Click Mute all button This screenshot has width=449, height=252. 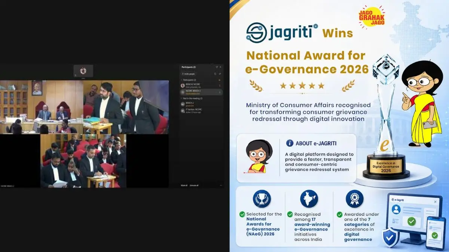(x=184, y=185)
